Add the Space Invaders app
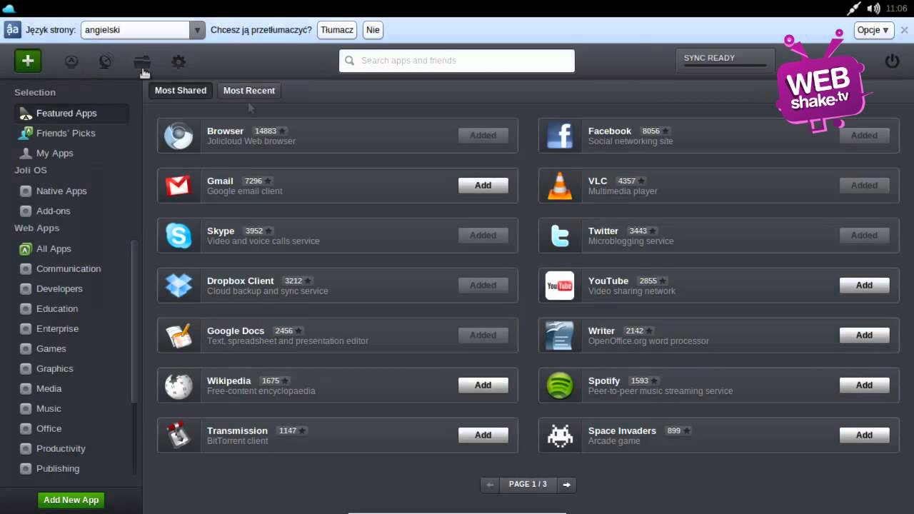Viewport: 914px width, 514px height. point(864,435)
